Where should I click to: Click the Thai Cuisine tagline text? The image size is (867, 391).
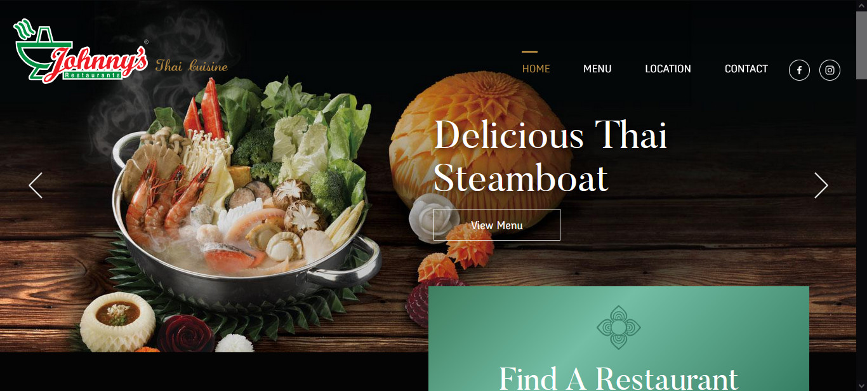click(192, 65)
